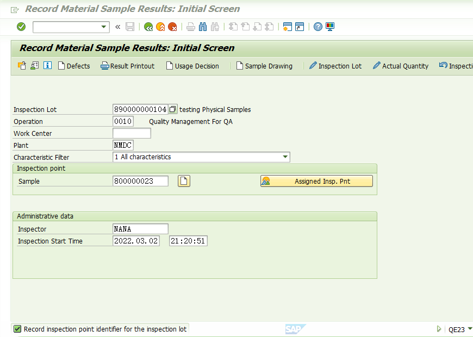
Task: Click 'Quality Management For QA' text
Action: coord(191,122)
